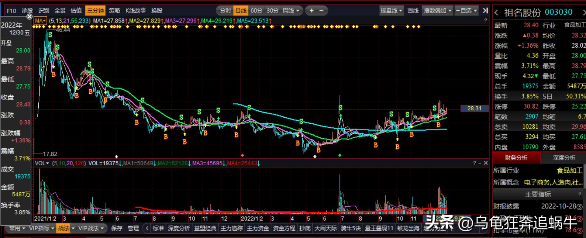Expand the 指数叠加 dropdown

438,11
